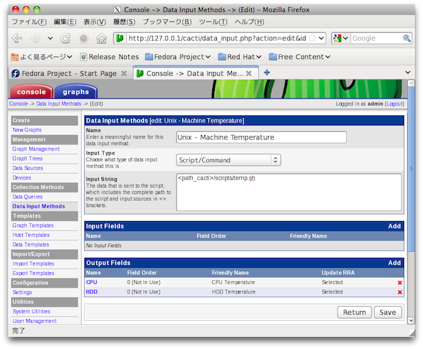The image size is (423, 349).
Task: Click the reload page icon
Action: 66,38
